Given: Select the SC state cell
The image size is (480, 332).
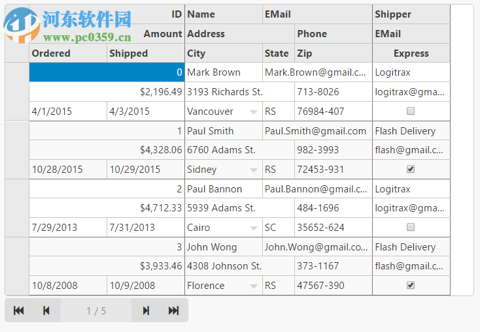Looking at the screenshot, I should [279, 227].
